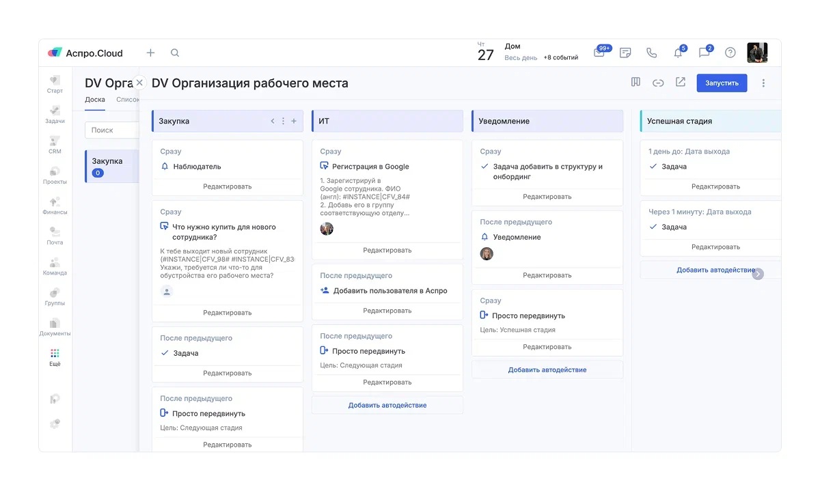Open CRM section in left sidebar

pyautogui.click(x=55, y=144)
